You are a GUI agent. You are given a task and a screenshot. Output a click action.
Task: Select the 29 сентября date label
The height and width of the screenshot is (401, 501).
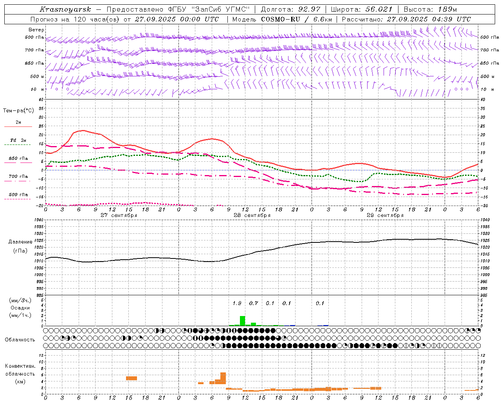coord(385,215)
